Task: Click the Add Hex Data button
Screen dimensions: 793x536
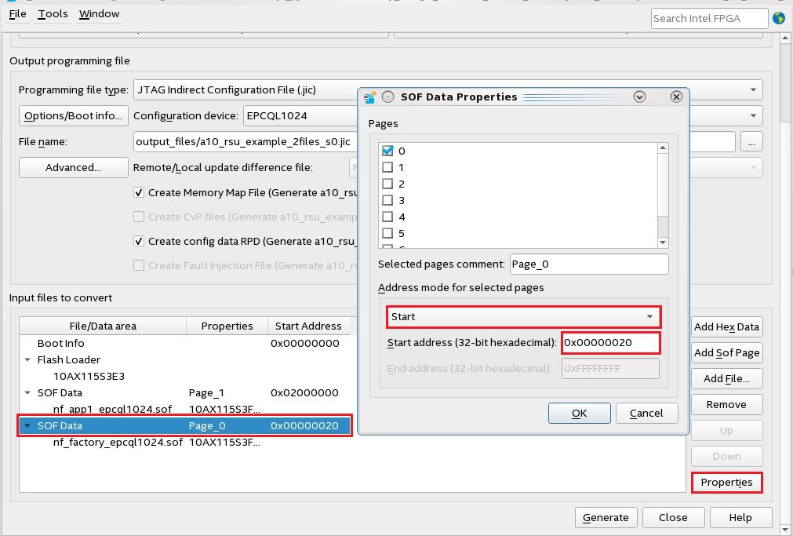Action: pos(727,327)
